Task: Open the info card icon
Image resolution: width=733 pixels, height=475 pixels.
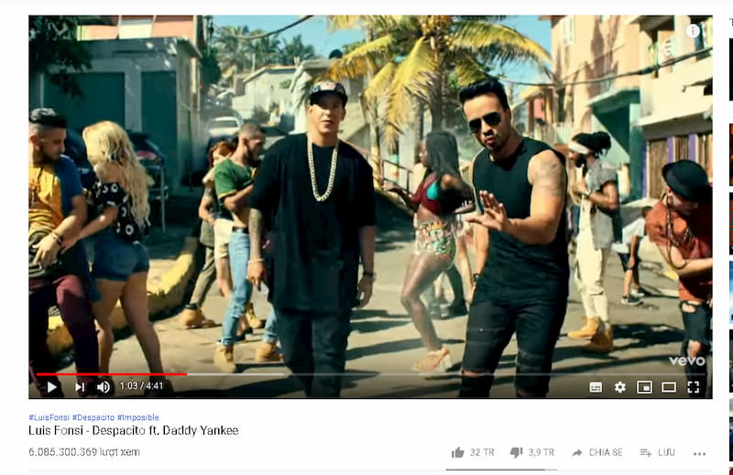Action: point(693,31)
